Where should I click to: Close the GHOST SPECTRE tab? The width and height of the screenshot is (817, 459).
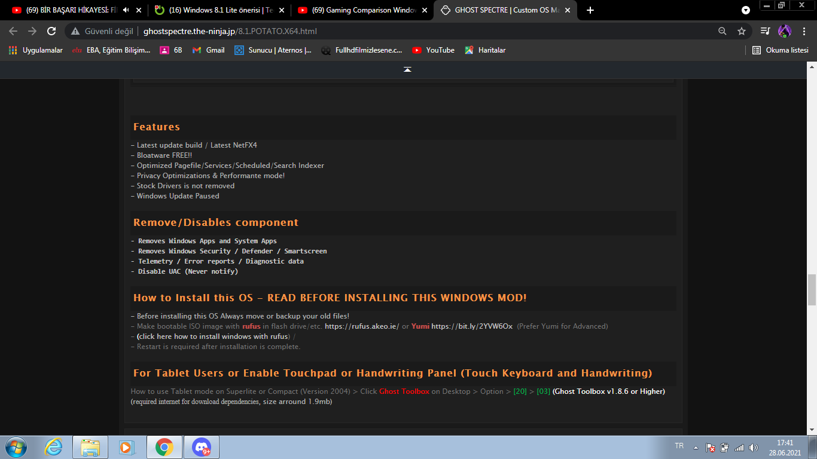click(x=568, y=10)
